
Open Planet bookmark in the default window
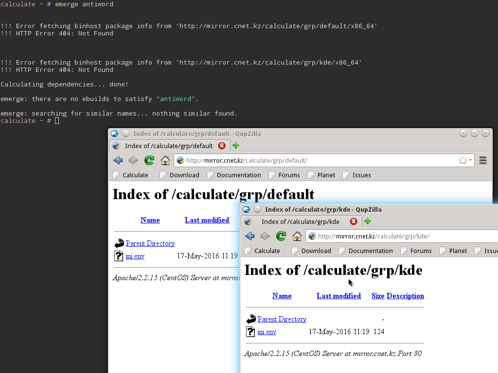[x=321, y=175]
